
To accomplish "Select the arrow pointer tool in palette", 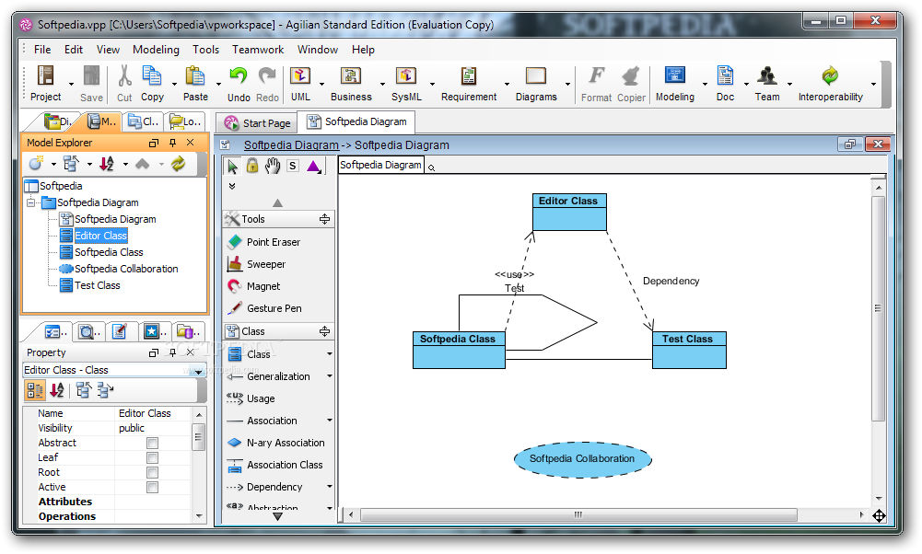I will tap(232, 167).
